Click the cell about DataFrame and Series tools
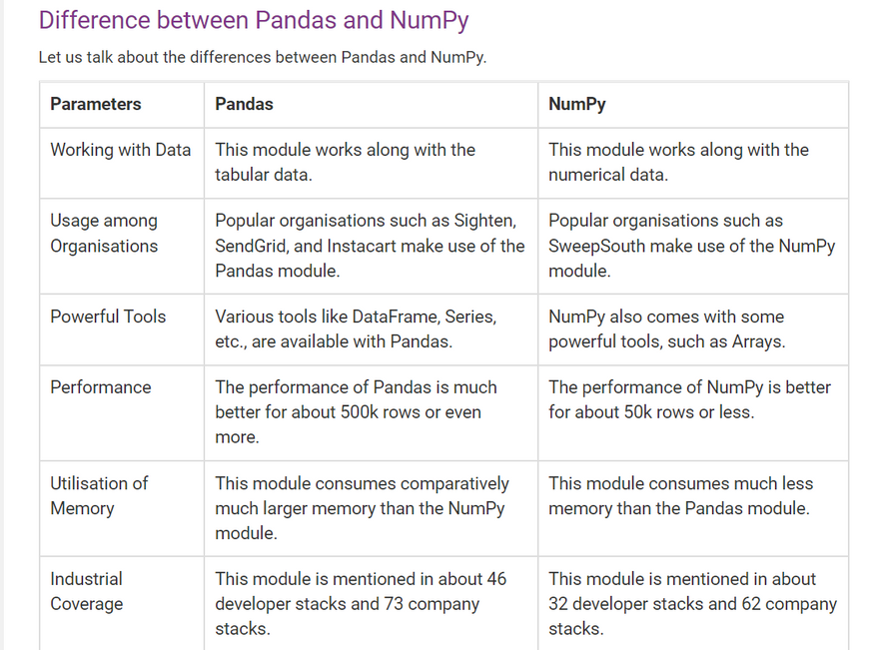Screen dimensions: 879x650 [x=356, y=328]
